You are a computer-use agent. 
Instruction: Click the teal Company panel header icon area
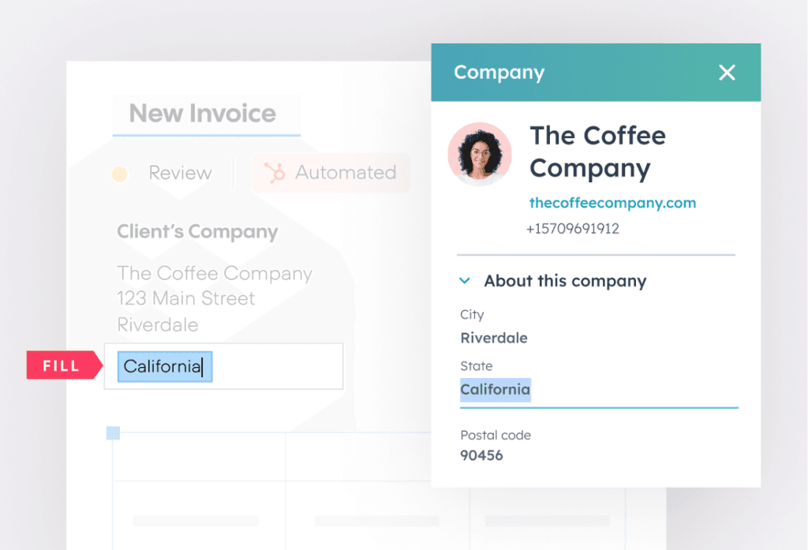tap(499, 72)
